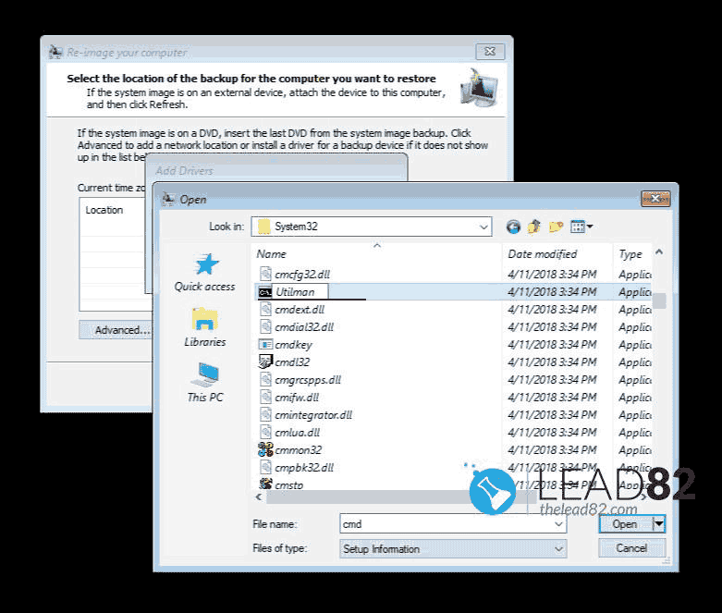Sort by the Name column header
Viewport: 722px width, 613px height.
tap(376, 254)
